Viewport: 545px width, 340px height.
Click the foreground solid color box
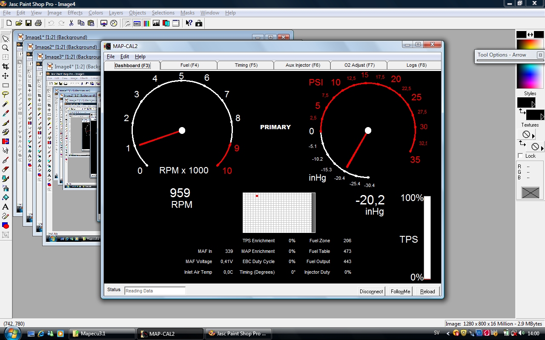coord(521,34)
